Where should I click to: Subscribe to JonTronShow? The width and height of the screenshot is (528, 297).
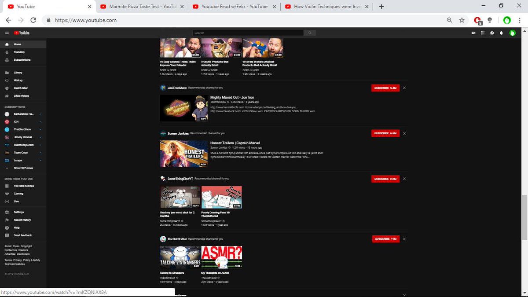(385, 88)
